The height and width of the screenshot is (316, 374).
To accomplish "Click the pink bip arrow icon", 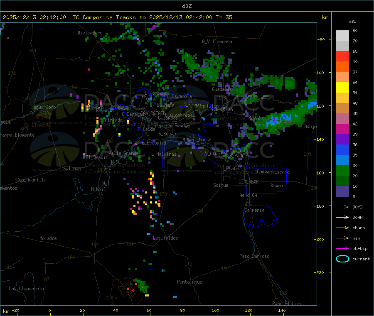I will [342, 238].
